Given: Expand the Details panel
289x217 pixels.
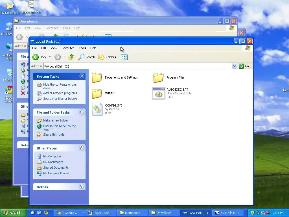Looking at the screenshot, I should [x=82, y=186].
